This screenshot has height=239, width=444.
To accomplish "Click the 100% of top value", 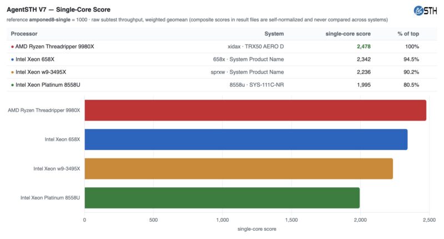I will (412, 47).
